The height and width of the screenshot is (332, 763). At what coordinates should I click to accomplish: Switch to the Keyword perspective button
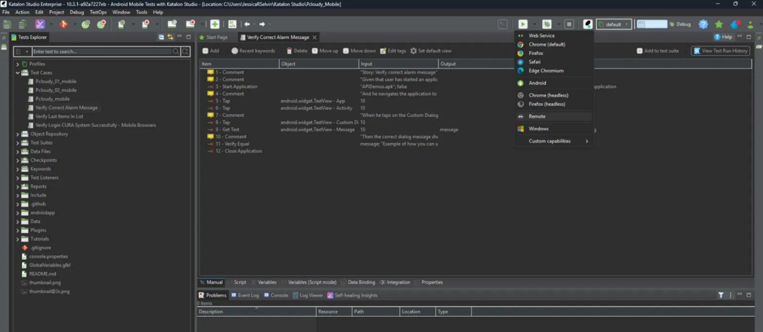pyautogui.click(x=652, y=24)
